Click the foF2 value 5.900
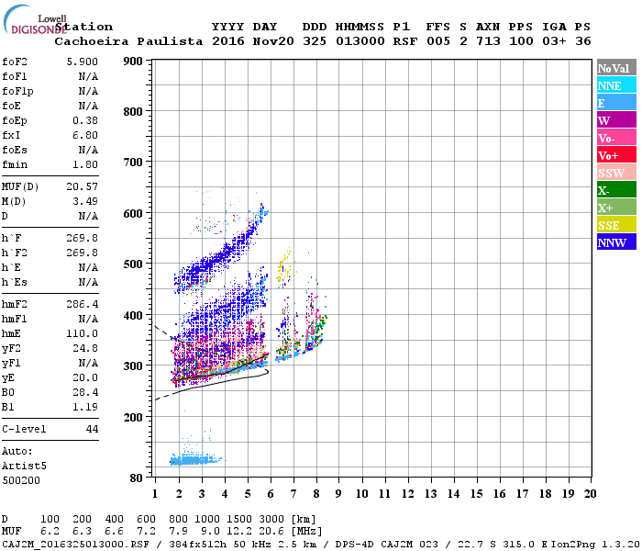This screenshot has height=551, width=642. tap(83, 62)
